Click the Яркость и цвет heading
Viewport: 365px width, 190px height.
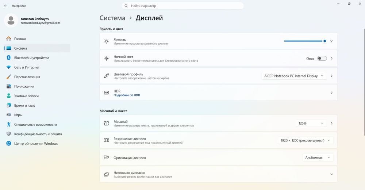click(x=111, y=29)
